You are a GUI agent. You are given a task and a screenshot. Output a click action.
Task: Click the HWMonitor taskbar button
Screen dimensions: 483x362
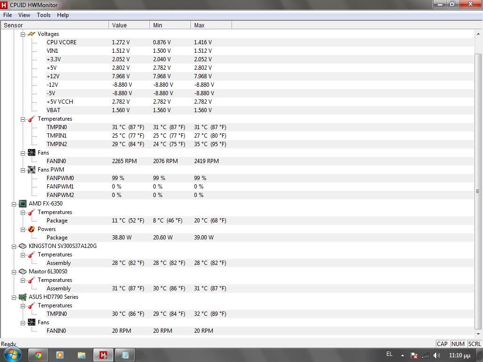pyautogui.click(x=103, y=355)
